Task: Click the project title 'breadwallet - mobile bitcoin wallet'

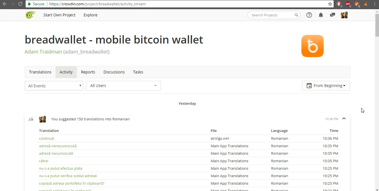Action: click(114, 40)
